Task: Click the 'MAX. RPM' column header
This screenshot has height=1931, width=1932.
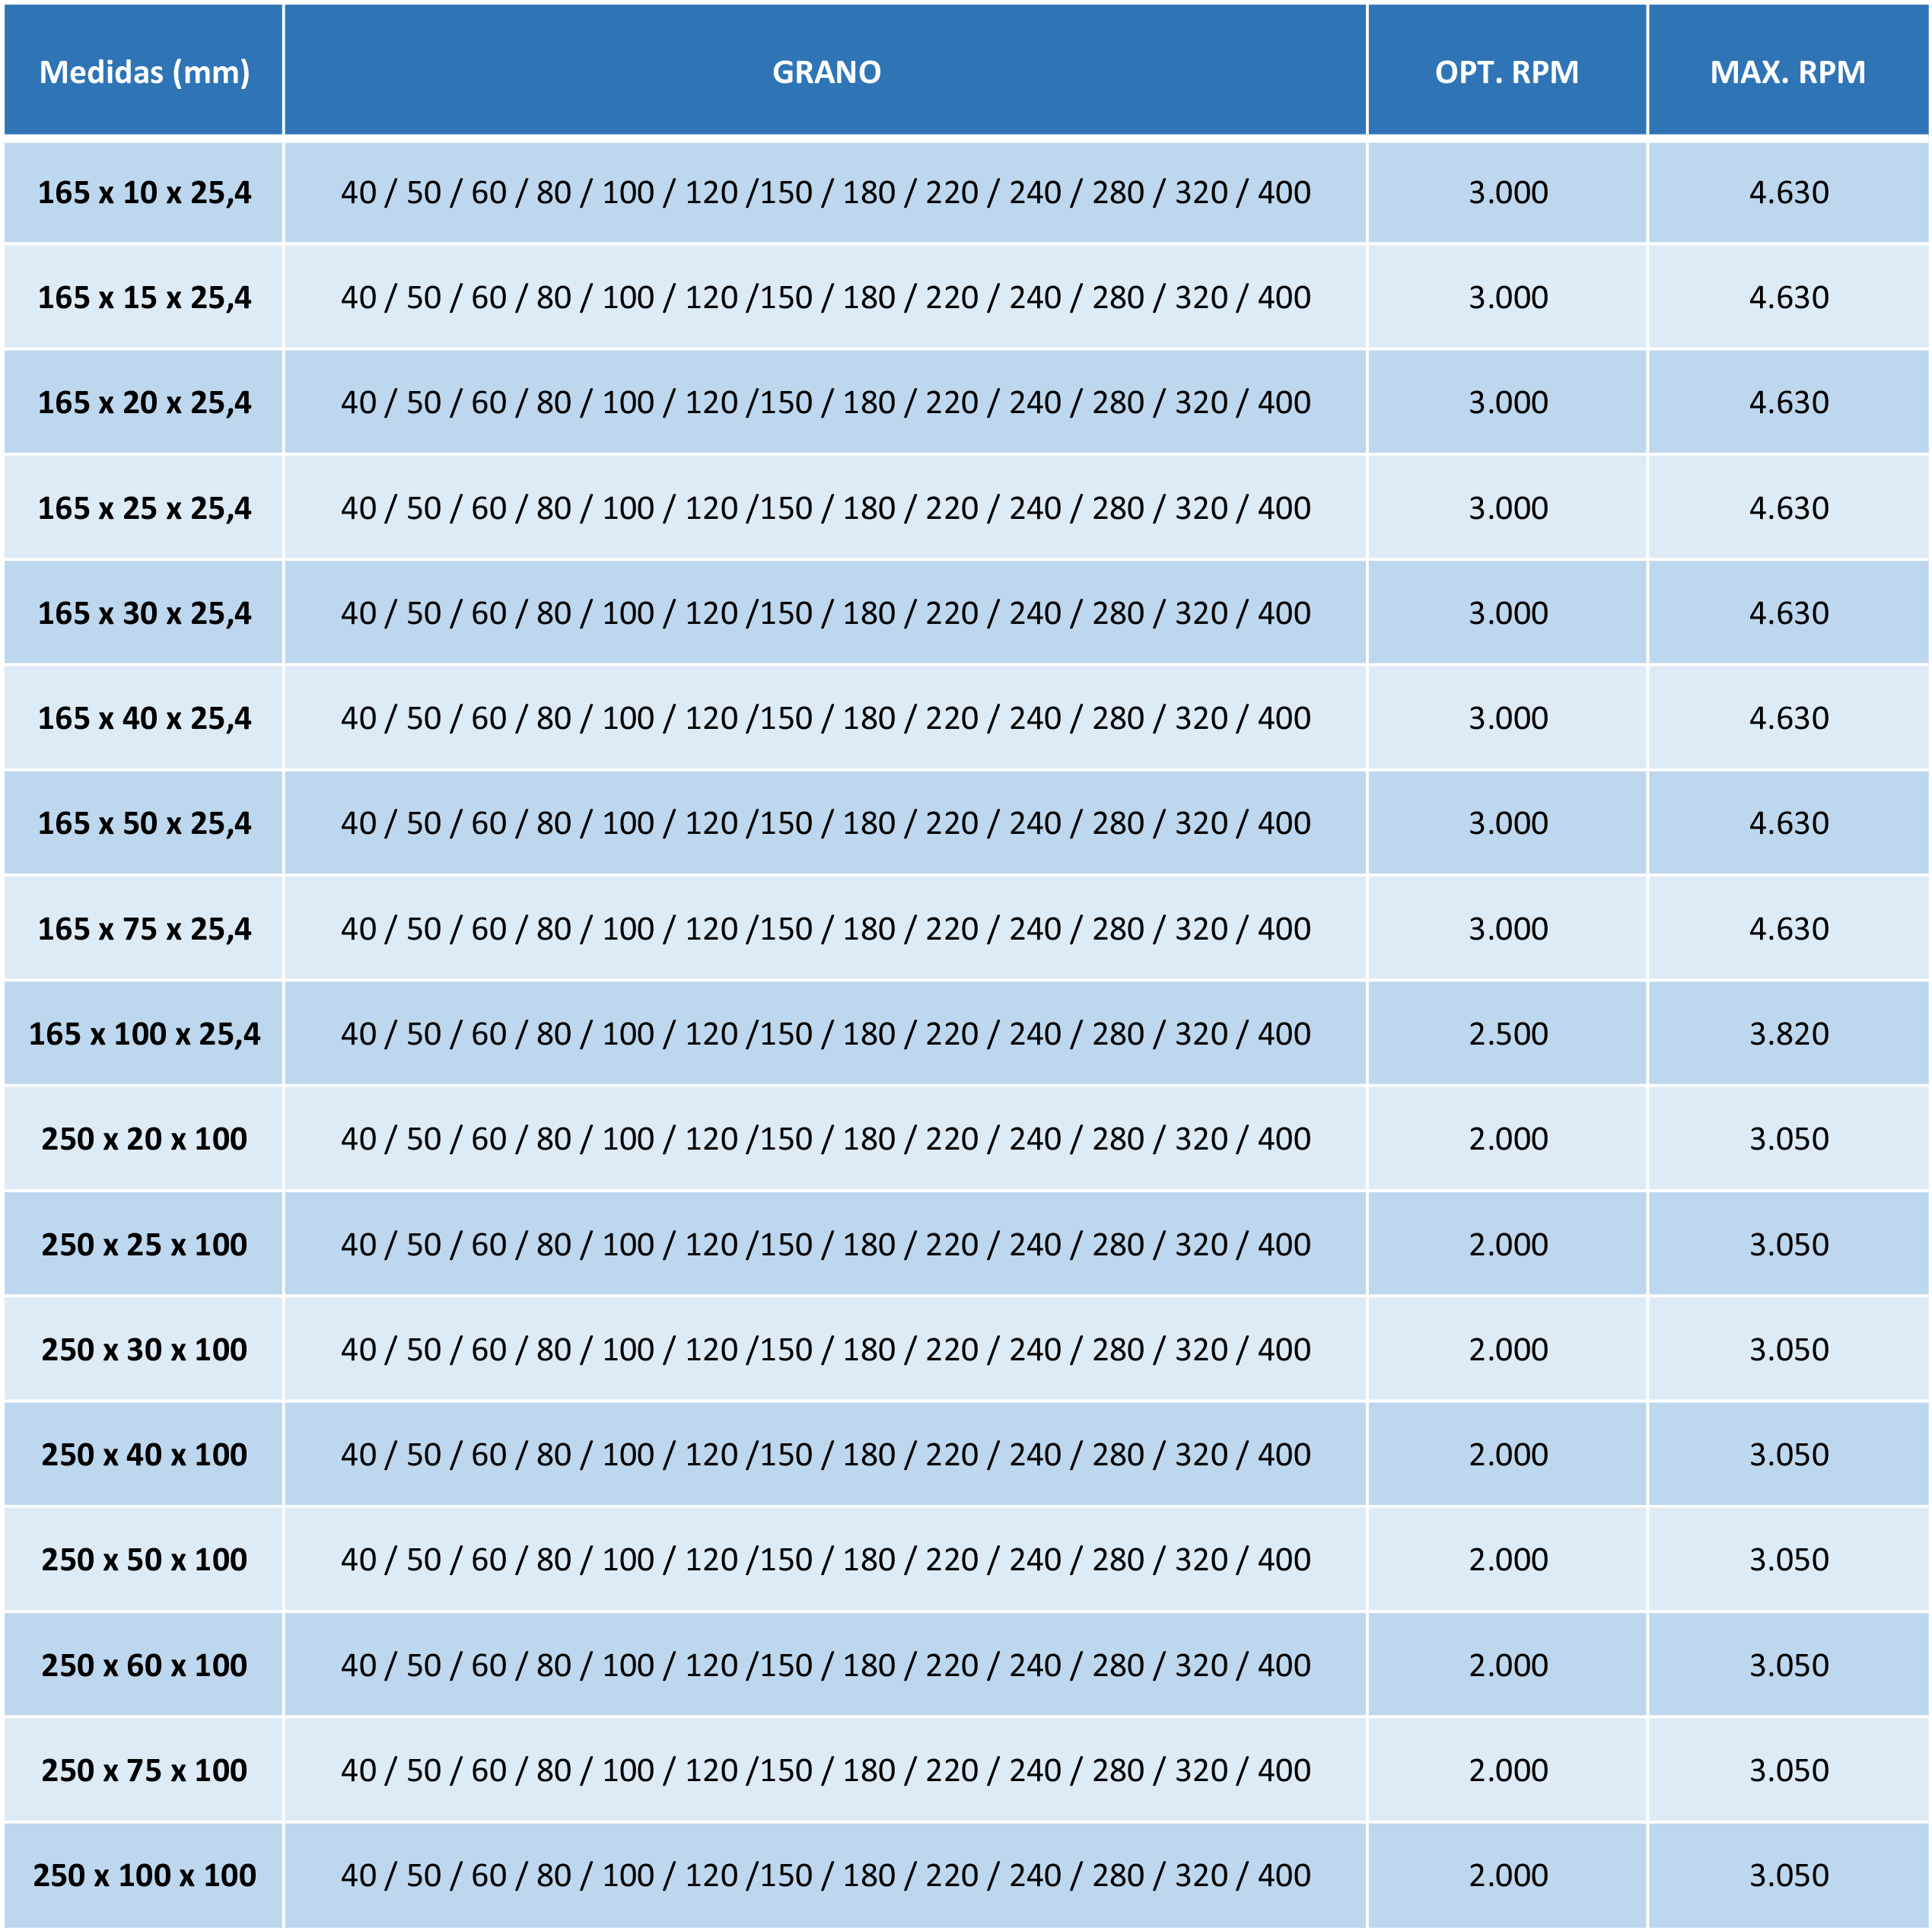Action: (1788, 70)
